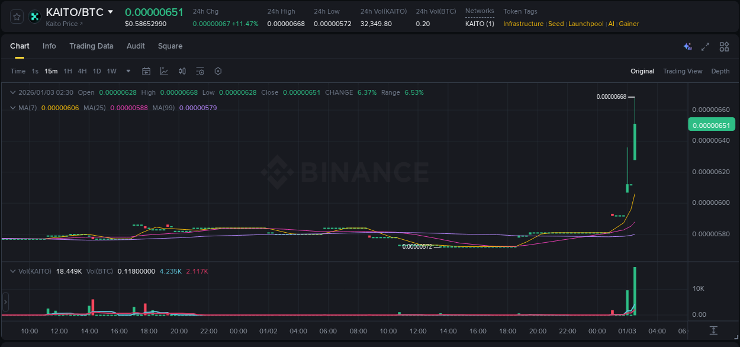
Task: Open the Audit tab
Action: (136, 46)
